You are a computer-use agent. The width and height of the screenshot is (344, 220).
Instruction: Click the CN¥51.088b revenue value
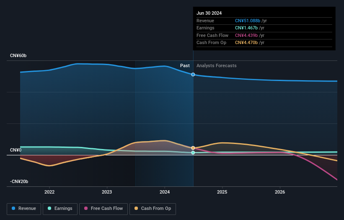(x=248, y=21)
